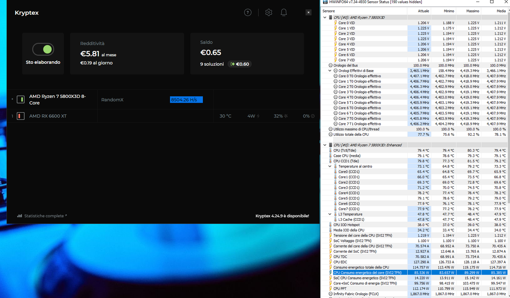Viewport: 510px width, 298px height.
Task: Toggle the AMD RX 6600 XT device switch
Action: point(21,116)
